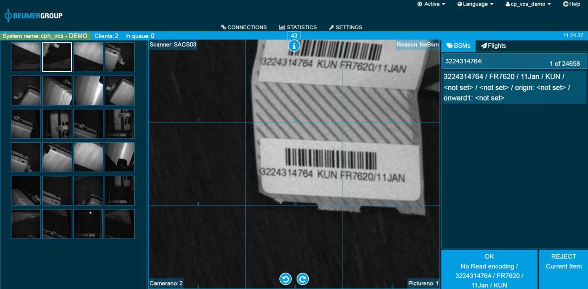Open the Language dropdown
Viewport: 588px width, 289px height.
click(x=475, y=4)
